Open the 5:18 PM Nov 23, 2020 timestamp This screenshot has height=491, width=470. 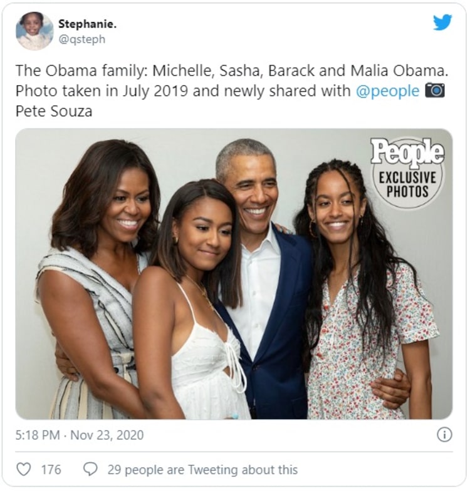click(80, 435)
